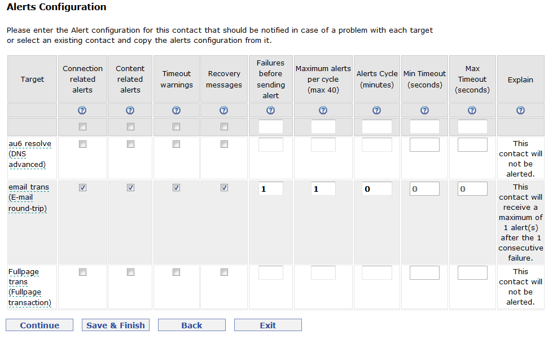Focus the Alerts Cycle field for email trans
This screenshot has width=557, height=339.
click(377, 189)
